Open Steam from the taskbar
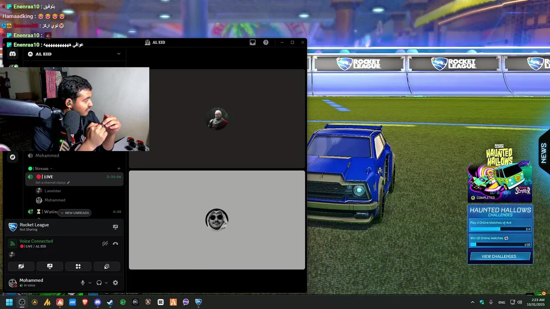The width and height of the screenshot is (550, 309). point(110,302)
